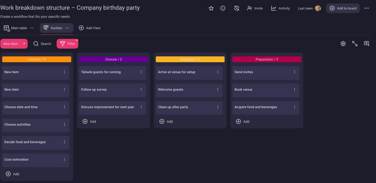Click Add to board button

(x=343, y=8)
